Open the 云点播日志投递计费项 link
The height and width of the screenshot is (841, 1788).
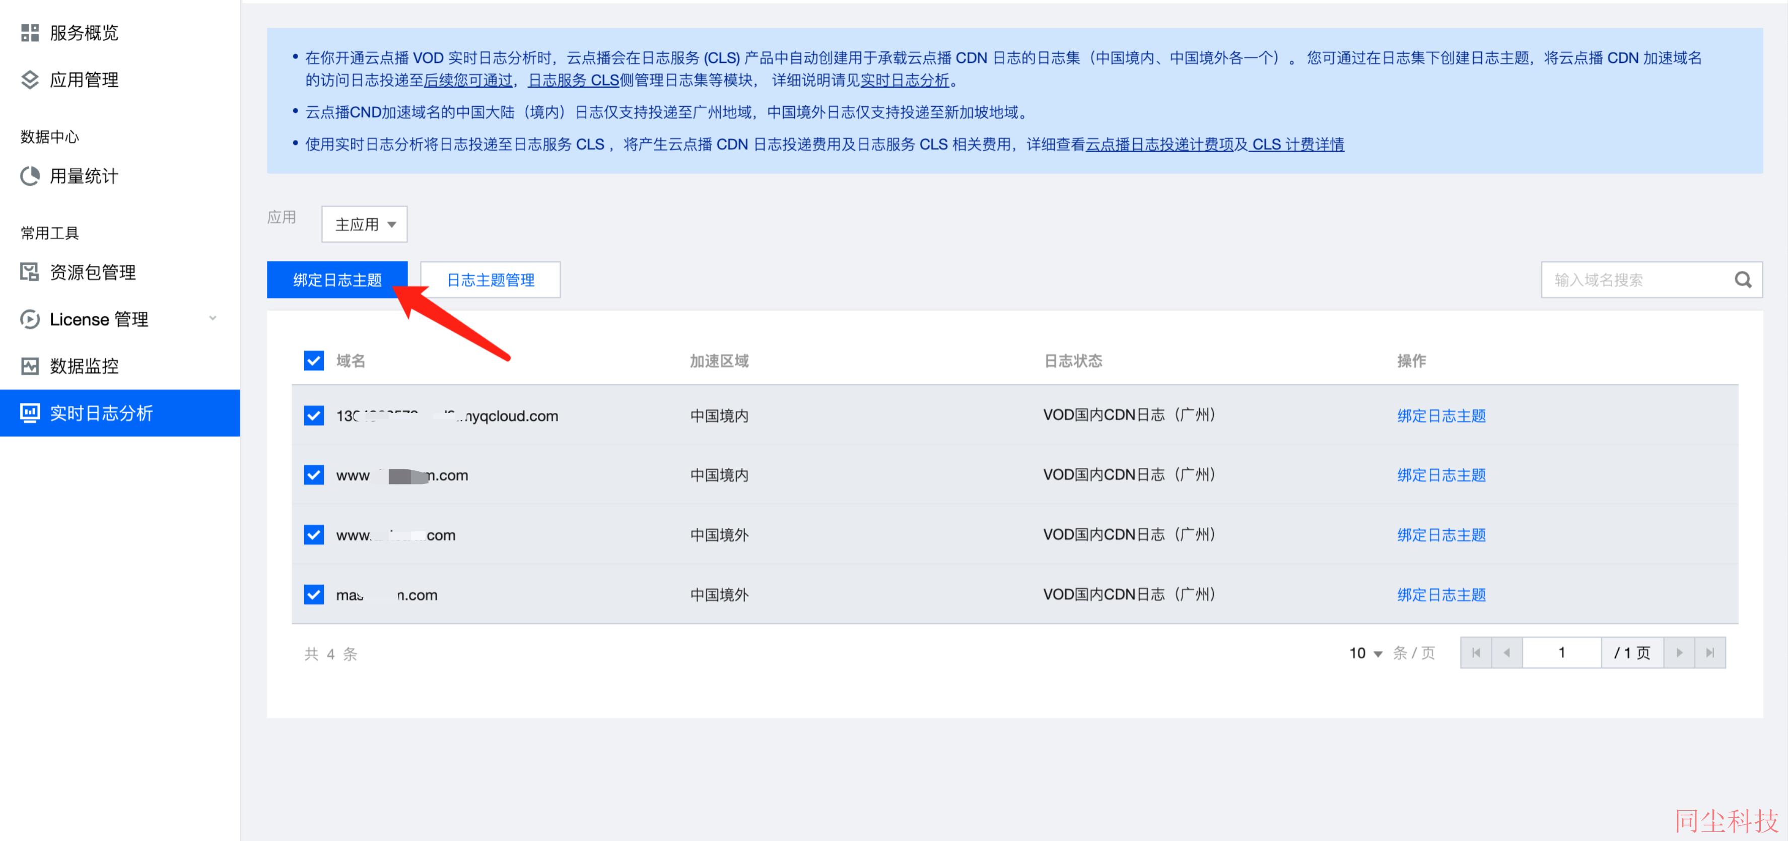tap(1159, 145)
